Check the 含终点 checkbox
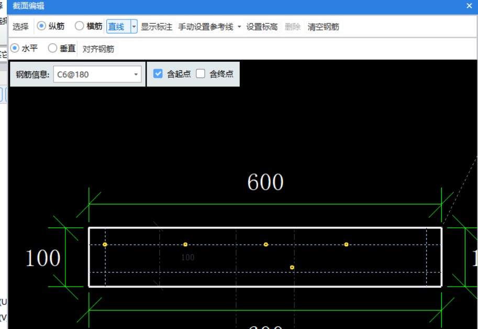 201,74
